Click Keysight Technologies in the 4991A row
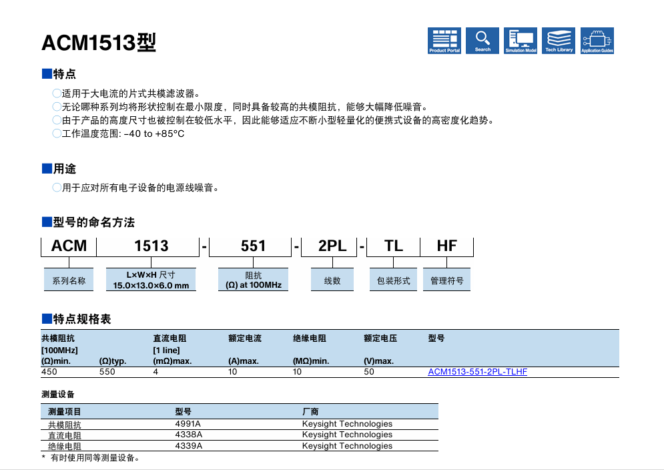Image resolution: width=664 pixels, height=470 pixels. pyautogui.click(x=347, y=424)
